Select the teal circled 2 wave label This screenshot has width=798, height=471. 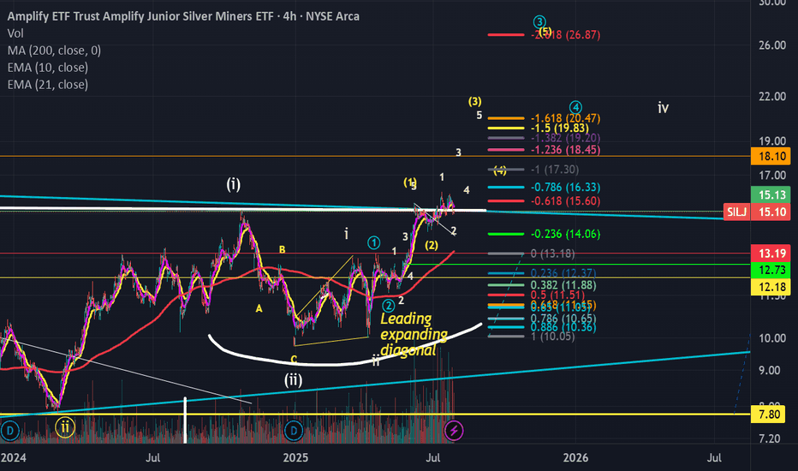coord(389,306)
